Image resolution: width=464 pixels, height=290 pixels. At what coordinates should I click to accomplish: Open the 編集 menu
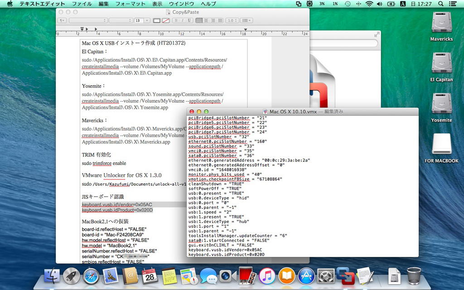click(x=104, y=4)
